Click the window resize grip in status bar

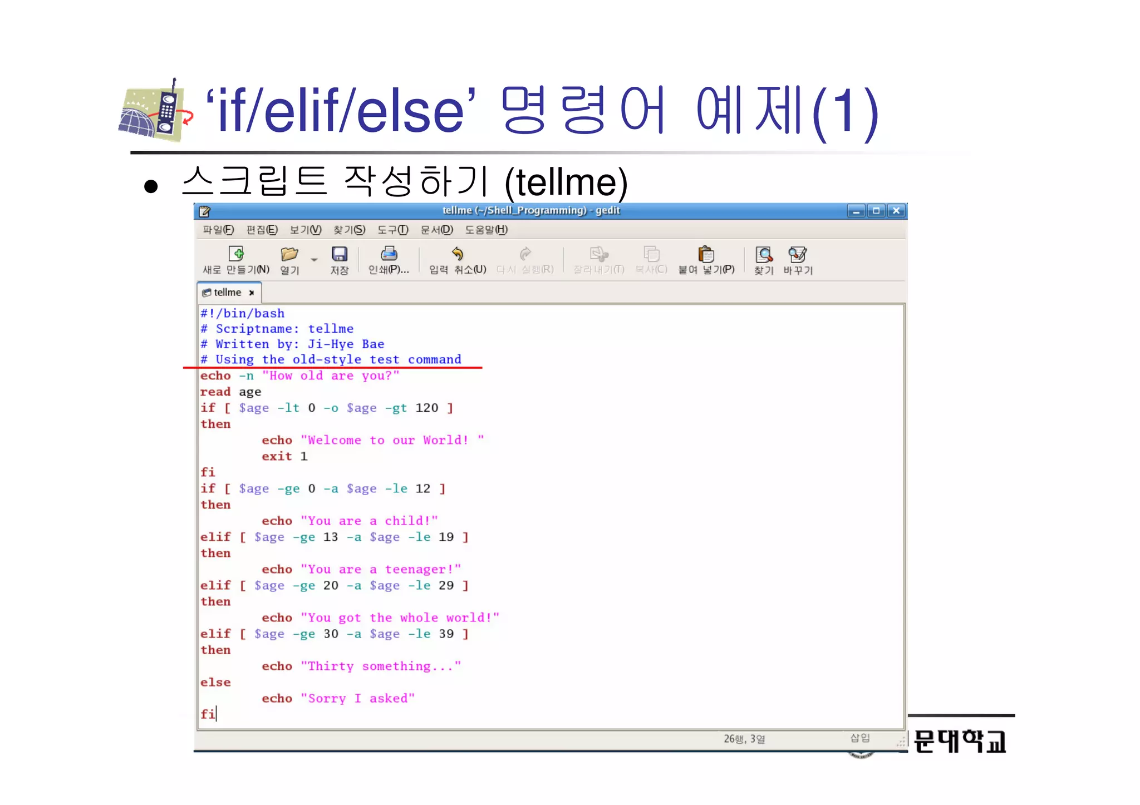click(x=901, y=742)
